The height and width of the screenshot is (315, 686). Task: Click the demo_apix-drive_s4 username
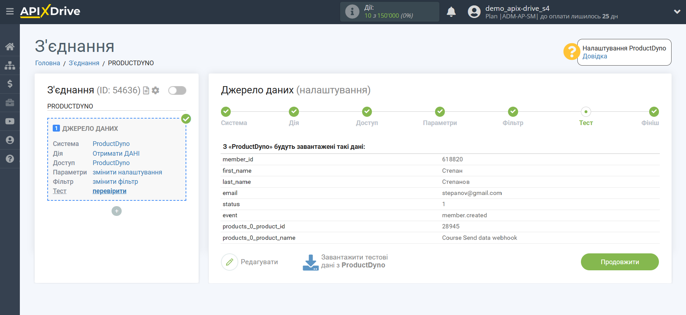tap(517, 8)
